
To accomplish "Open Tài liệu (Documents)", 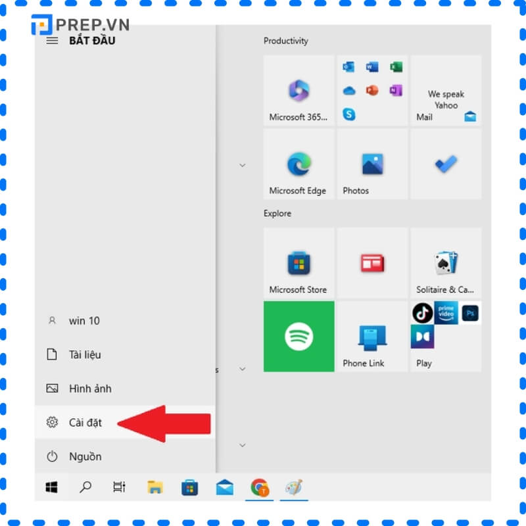I will [x=125, y=354].
